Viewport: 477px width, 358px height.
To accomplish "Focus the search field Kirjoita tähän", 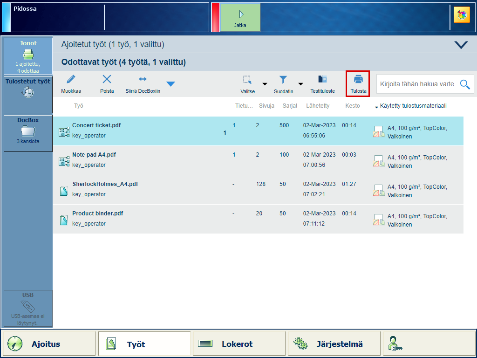I will click(417, 84).
